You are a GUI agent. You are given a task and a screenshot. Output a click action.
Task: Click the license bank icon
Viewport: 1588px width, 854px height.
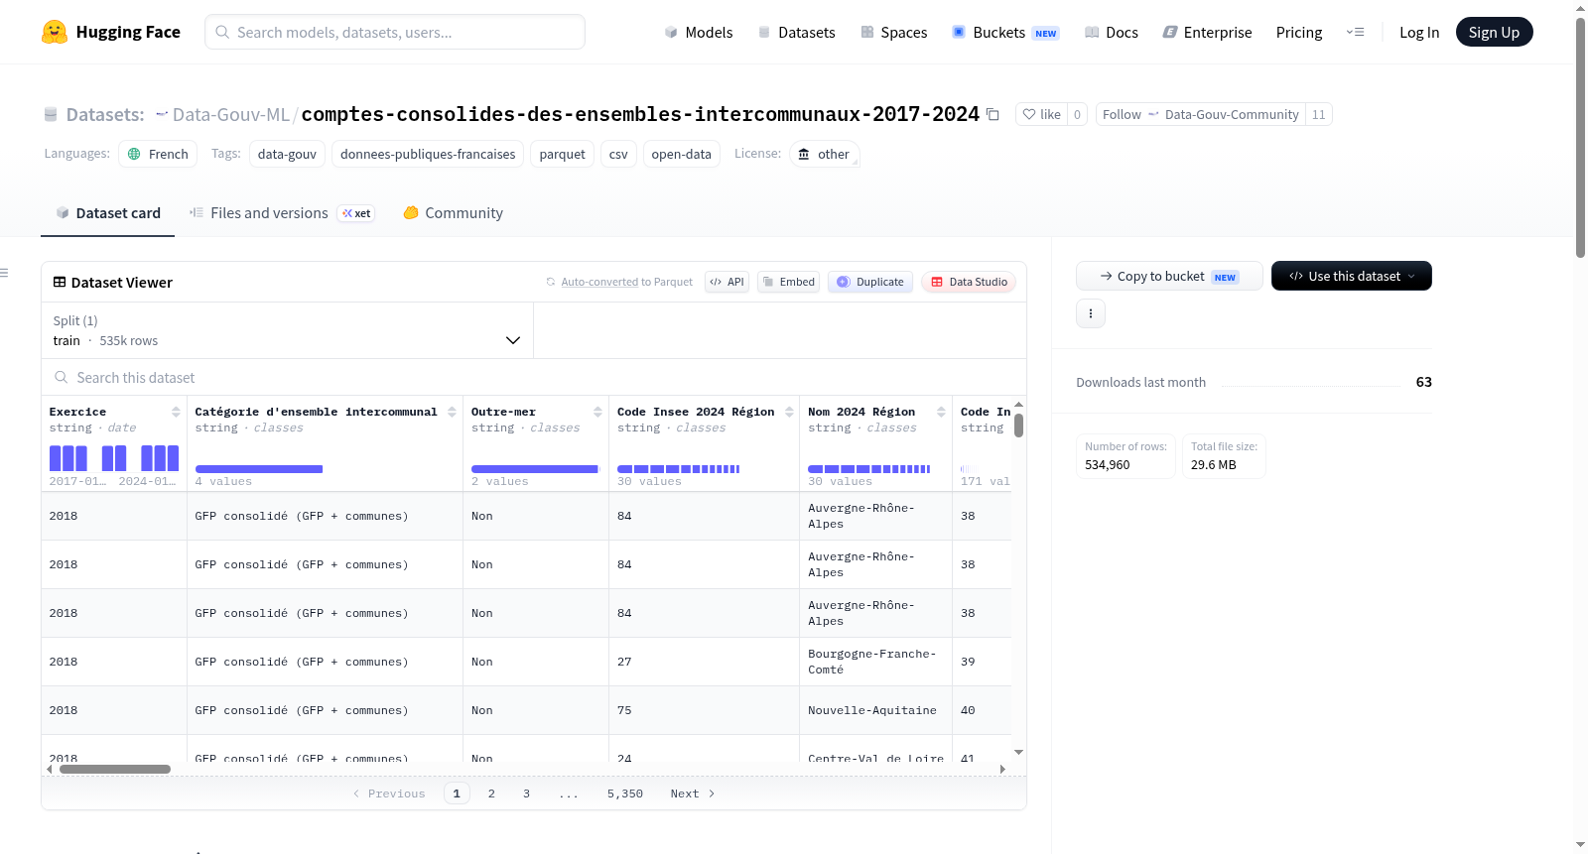(804, 154)
